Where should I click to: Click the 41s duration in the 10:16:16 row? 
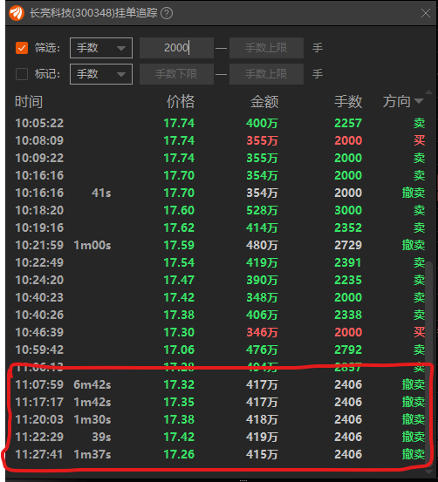(101, 193)
